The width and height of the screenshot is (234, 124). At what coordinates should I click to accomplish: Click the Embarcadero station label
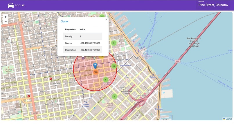125,65
